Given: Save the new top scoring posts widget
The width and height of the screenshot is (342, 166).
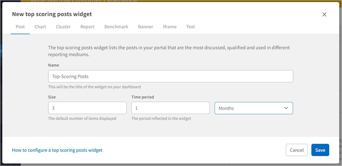Looking at the screenshot, I should 320,150.
